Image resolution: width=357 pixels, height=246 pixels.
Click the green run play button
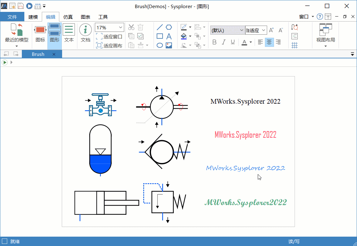point(5,62)
